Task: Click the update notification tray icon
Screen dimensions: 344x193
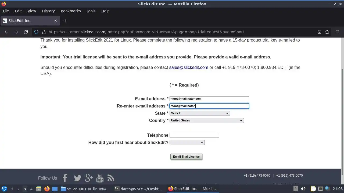Action: [x=327, y=189]
